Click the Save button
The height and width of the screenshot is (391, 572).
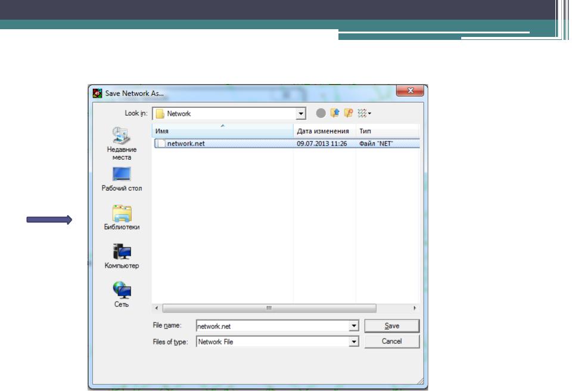pyautogui.click(x=392, y=325)
